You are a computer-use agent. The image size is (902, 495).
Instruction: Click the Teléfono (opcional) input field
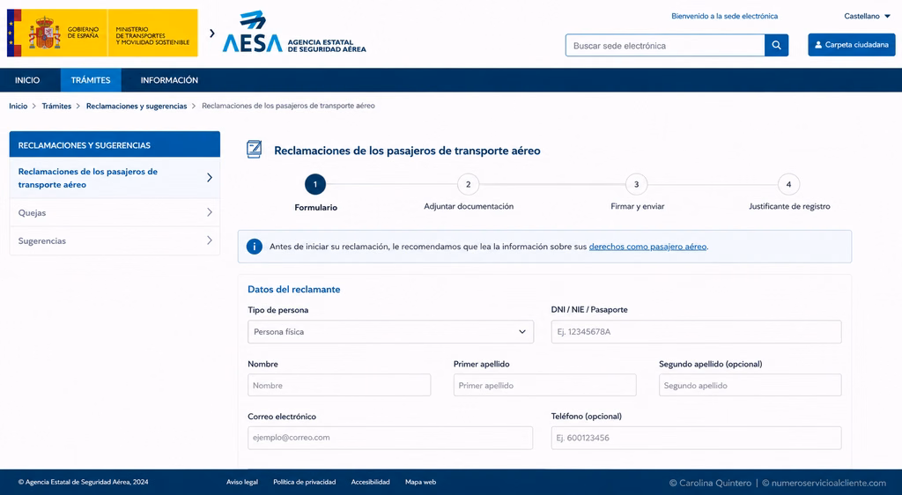click(x=696, y=438)
